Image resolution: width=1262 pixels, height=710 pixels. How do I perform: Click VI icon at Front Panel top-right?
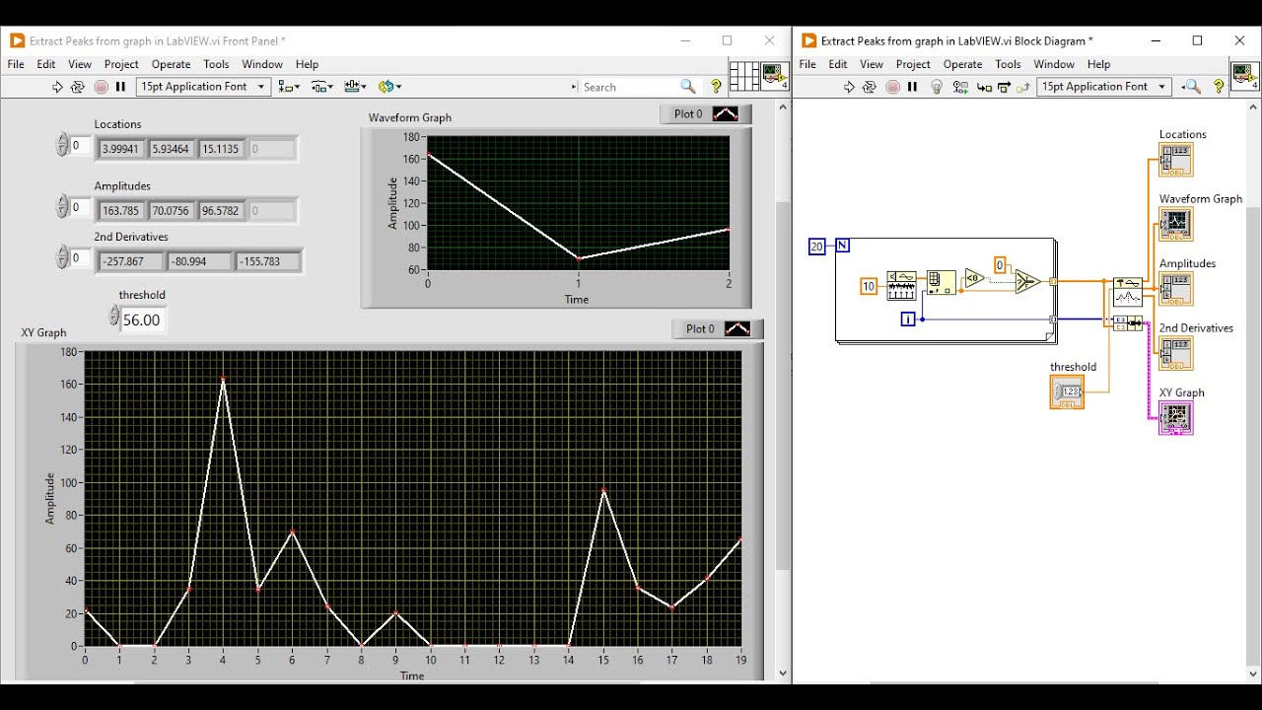pyautogui.click(x=774, y=76)
